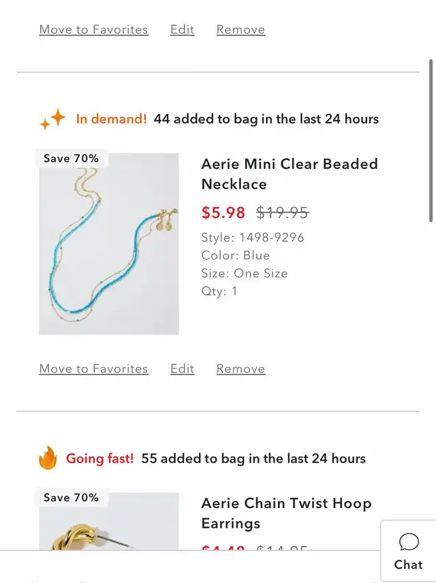This screenshot has width=436, height=583.
Task: Click the Going fast! label text
Action: (99, 458)
